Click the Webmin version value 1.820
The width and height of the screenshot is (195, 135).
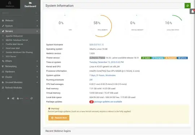tap(92, 53)
